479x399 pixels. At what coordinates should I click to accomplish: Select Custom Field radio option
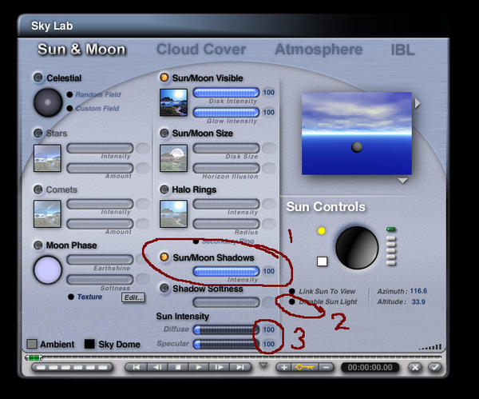69,108
